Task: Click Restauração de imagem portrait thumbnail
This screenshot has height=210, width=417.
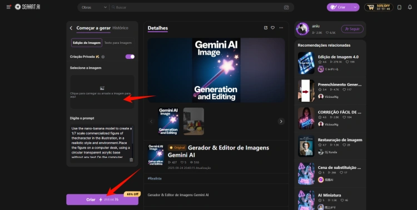Action: [x=306, y=146]
